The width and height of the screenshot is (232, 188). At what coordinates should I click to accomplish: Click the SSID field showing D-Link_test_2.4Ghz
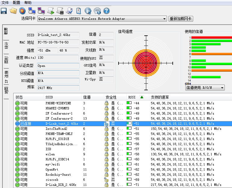click(x=58, y=35)
